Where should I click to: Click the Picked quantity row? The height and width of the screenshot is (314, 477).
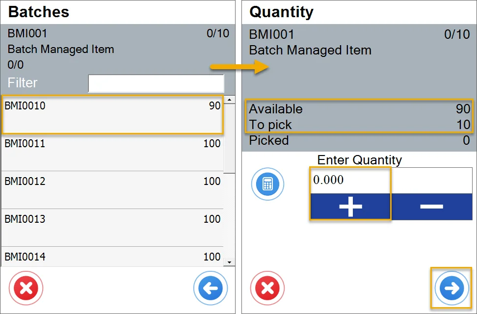(x=359, y=140)
